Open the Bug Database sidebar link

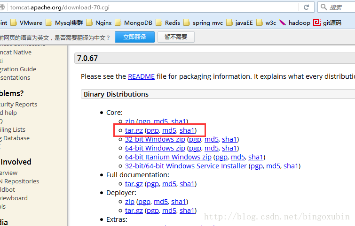point(15,138)
